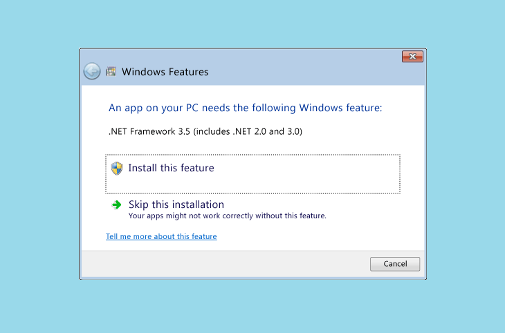The height and width of the screenshot is (333, 505).
Task: Click the heading about the needed Windows feature
Action: (x=245, y=108)
